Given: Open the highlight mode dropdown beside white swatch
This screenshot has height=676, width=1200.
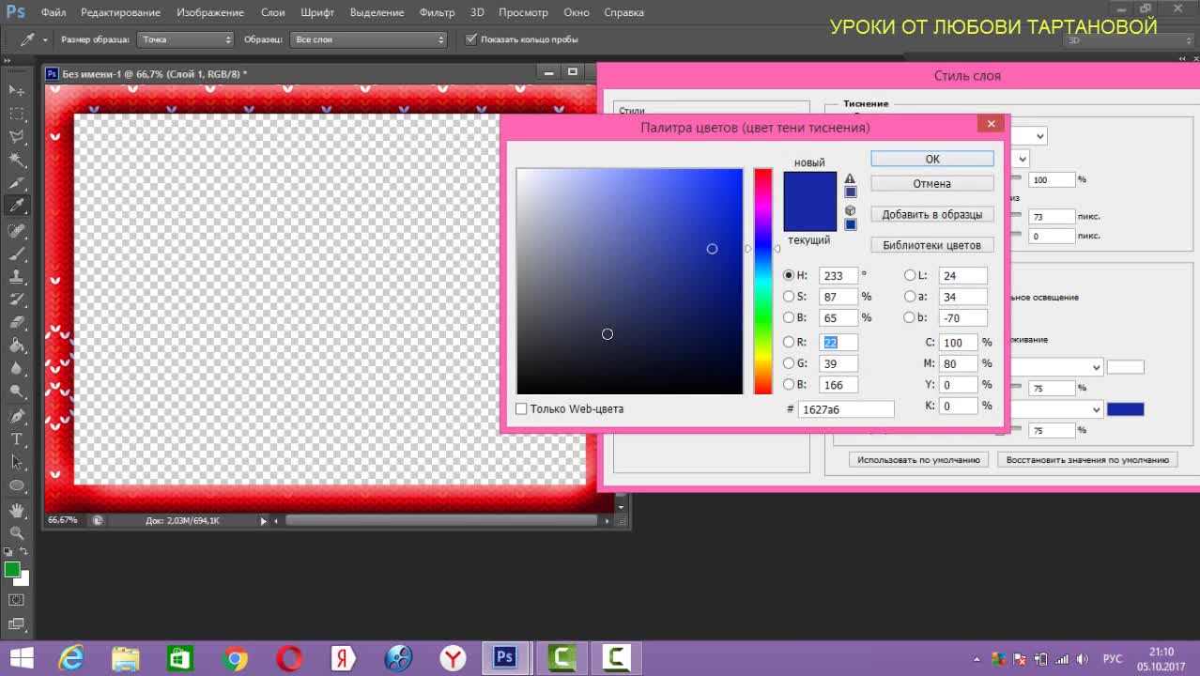Looking at the screenshot, I should pos(1096,367).
